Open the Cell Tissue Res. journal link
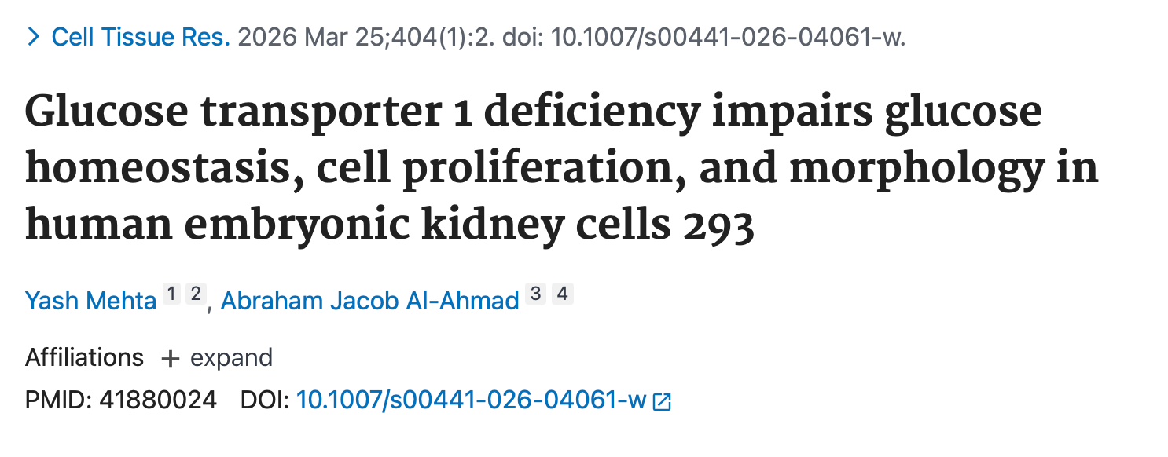 [x=141, y=37]
